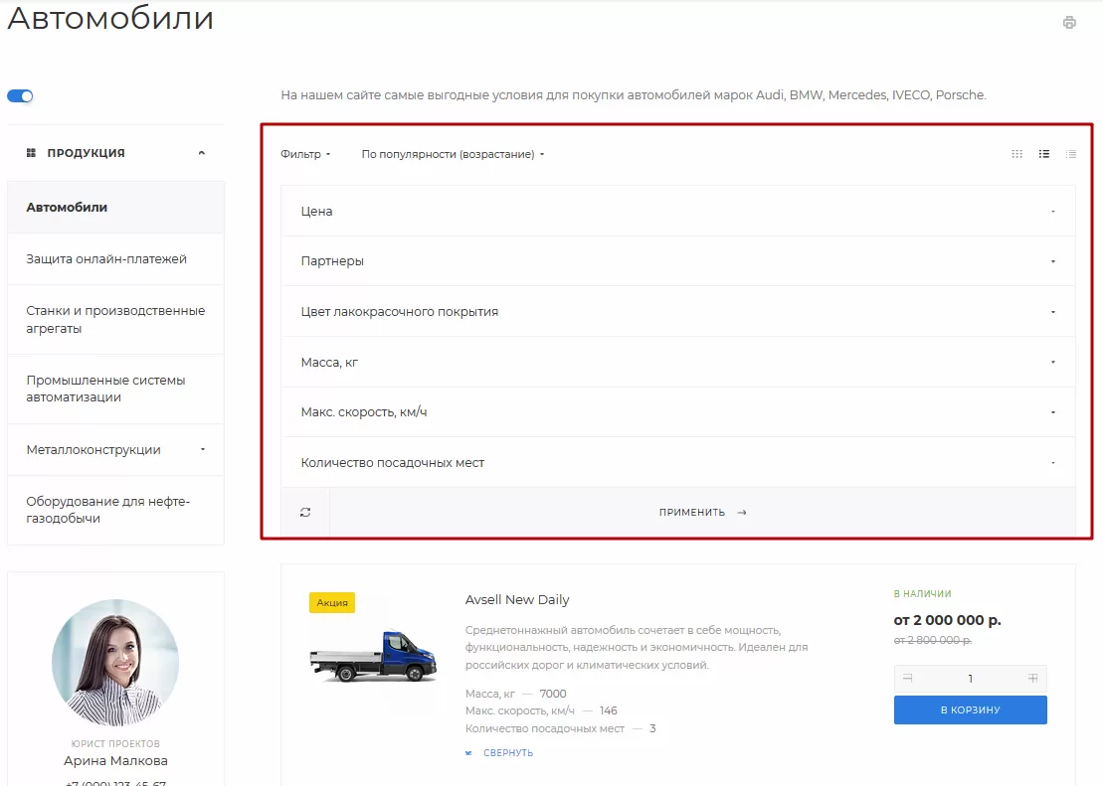1103x786 pixels.
Task: Click the reset filter refresh icon
Action: pos(305,513)
